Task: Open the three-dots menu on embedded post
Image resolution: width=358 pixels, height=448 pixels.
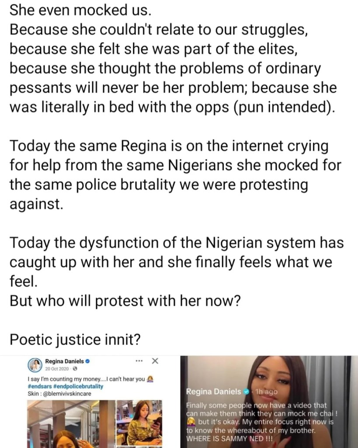Action: (139, 361)
